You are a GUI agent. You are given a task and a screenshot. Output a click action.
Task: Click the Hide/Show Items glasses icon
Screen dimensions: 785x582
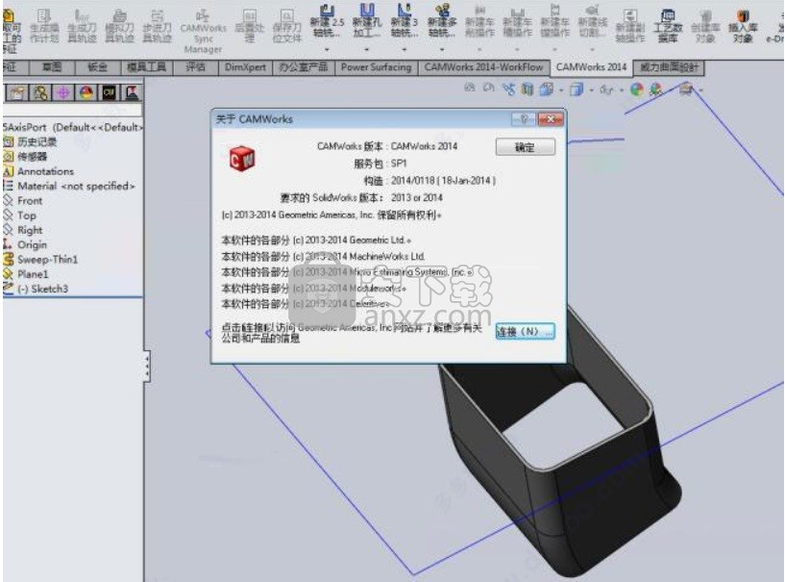[606, 89]
